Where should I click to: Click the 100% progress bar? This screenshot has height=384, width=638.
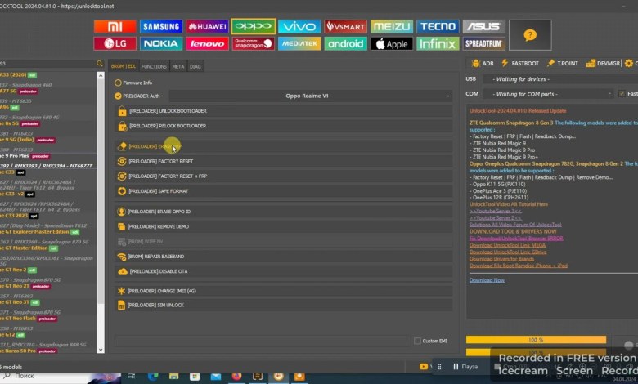point(536,340)
